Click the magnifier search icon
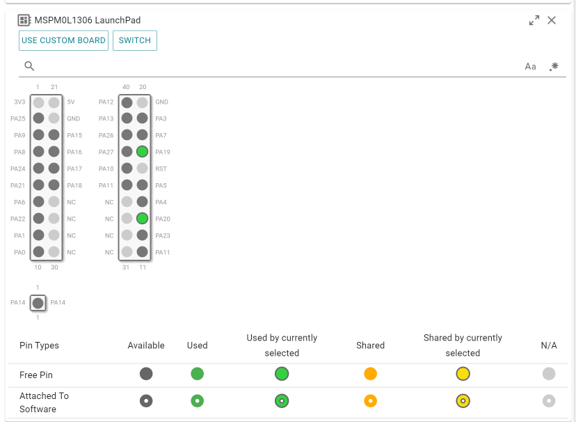The height and width of the screenshot is (422, 576). 29,66
